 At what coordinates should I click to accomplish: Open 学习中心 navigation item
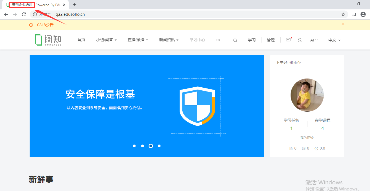click(197, 40)
